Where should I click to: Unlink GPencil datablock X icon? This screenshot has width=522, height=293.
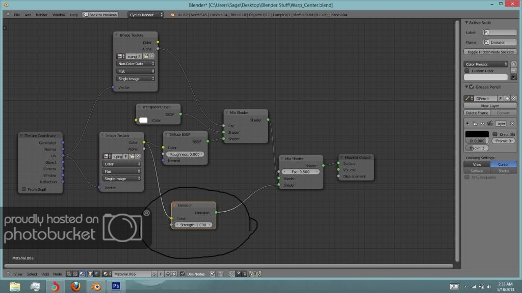click(514, 98)
